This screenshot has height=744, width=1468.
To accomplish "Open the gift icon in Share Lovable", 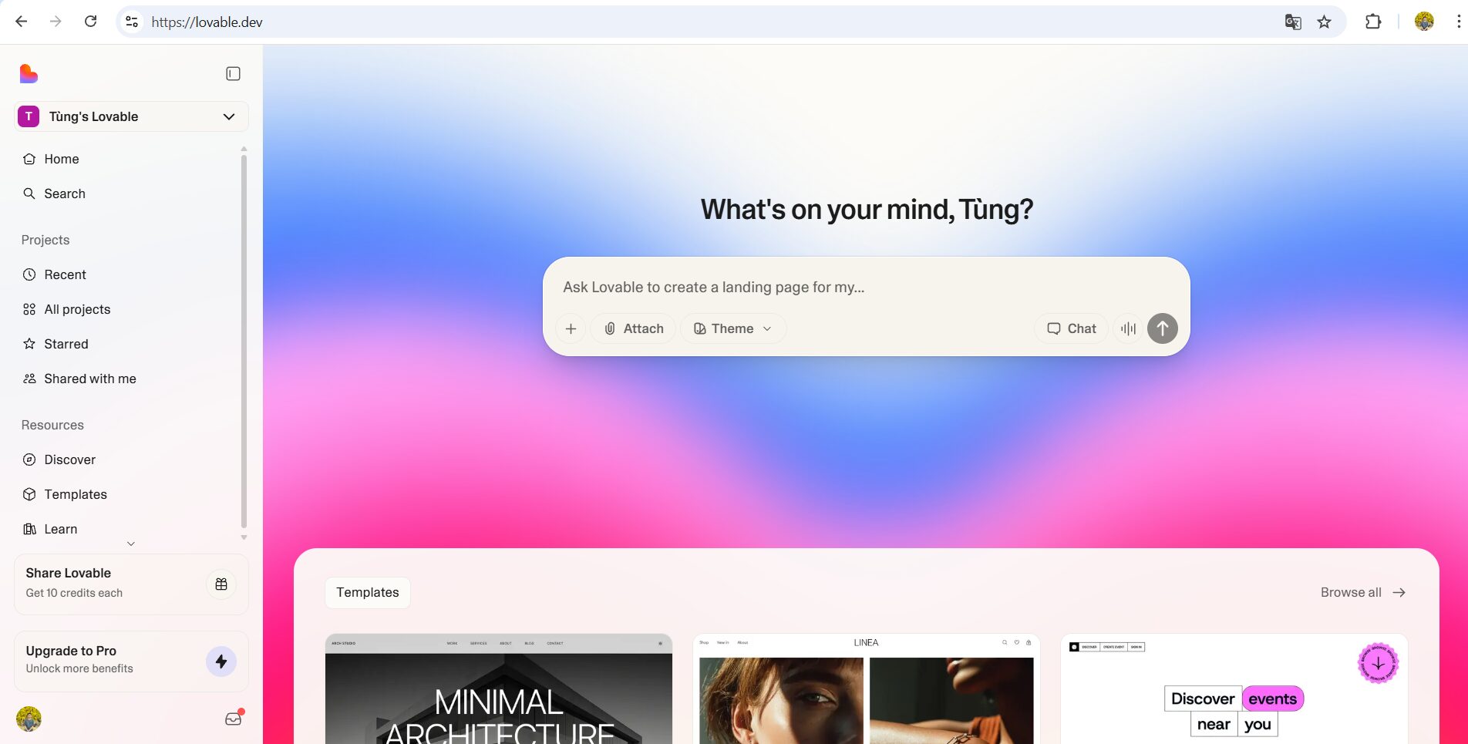I will (221, 584).
